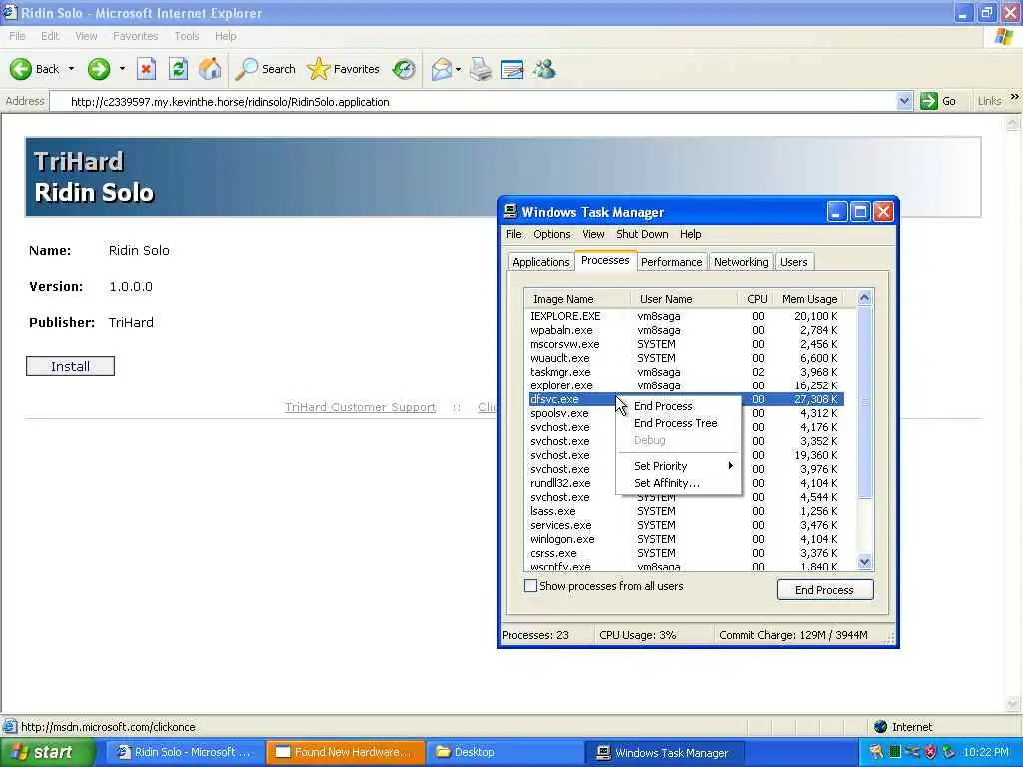
Task: Click the IE page icon in title bar
Action: coord(9,12)
